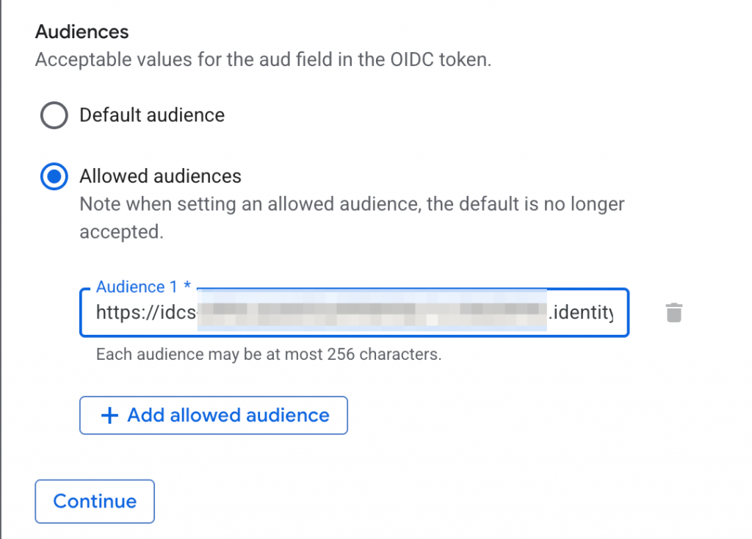Select the Allowed audiences radio button
The height and width of the screenshot is (539, 752).
pyautogui.click(x=55, y=176)
